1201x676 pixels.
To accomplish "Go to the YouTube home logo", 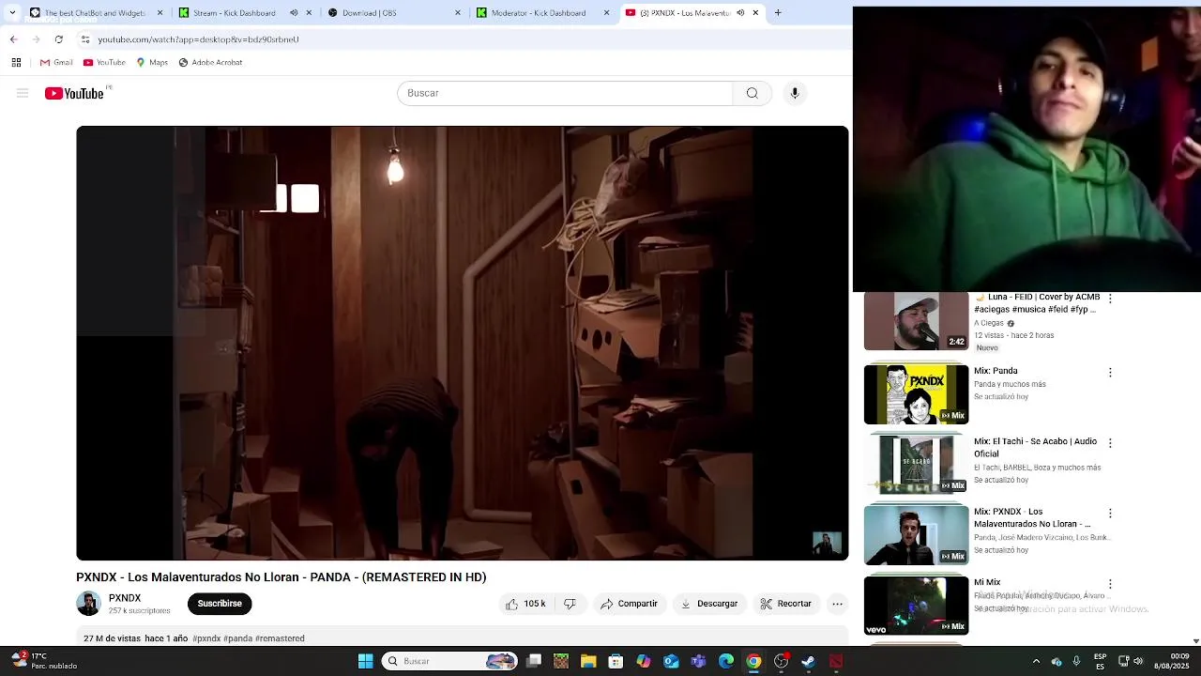I will pyautogui.click(x=74, y=93).
